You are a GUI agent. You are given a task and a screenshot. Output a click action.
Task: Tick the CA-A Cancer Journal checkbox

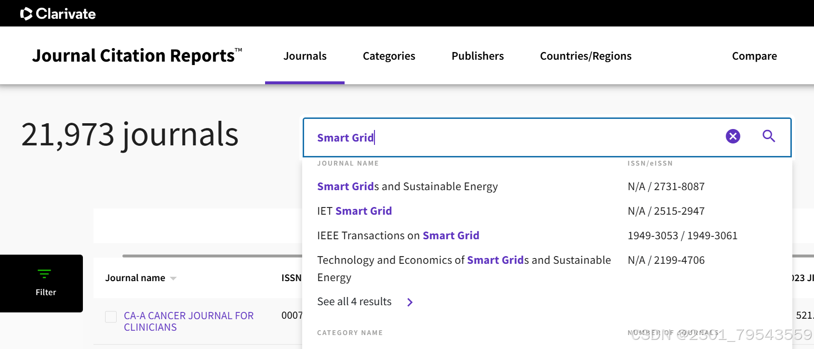pyautogui.click(x=111, y=317)
